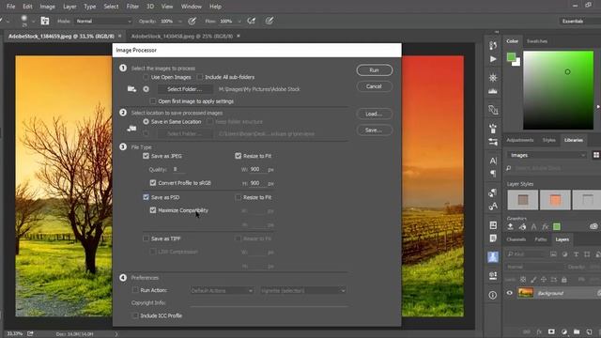Select Save in Same Location radio
Image resolution: width=601 pixels, height=338 pixels.
pyautogui.click(x=146, y=121)
